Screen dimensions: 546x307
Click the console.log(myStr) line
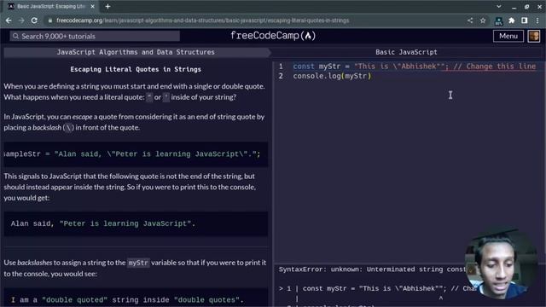tap(332, 76)
